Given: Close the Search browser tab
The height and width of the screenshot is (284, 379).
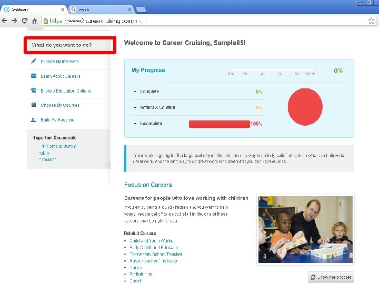Looking at the screenshot, I should pos(129,9).
